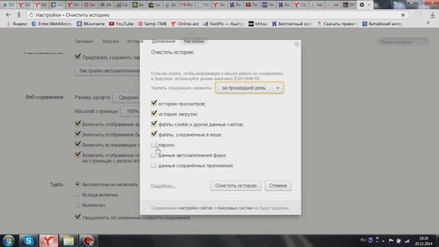This screenshot has height=247, width=439.
Task: Toggle Предлагать сохранять пароли checkbox
Action: point(78,57)
